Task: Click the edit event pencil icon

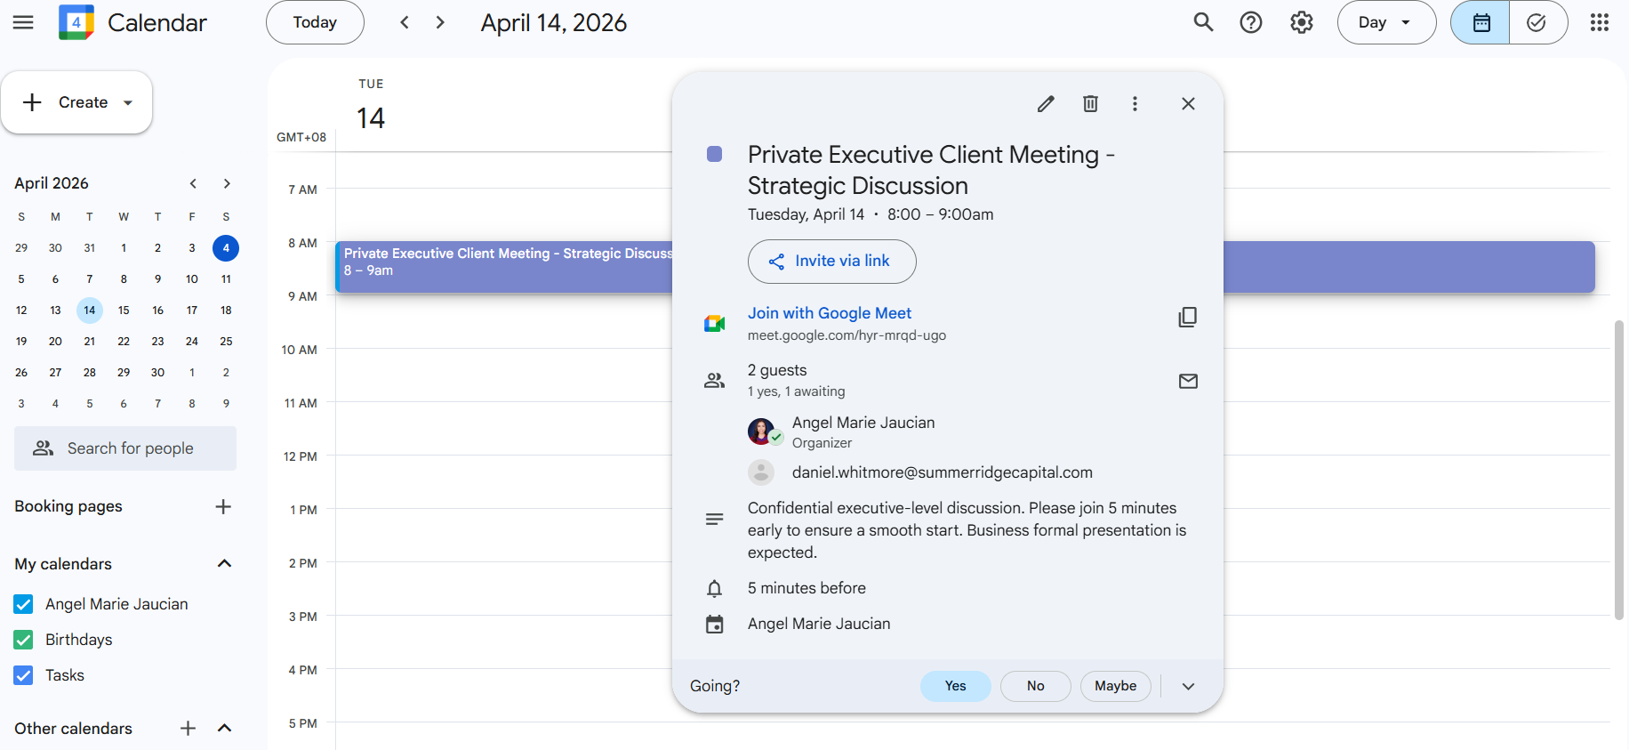Action: pyautogui.click(x=1046, y=104)
